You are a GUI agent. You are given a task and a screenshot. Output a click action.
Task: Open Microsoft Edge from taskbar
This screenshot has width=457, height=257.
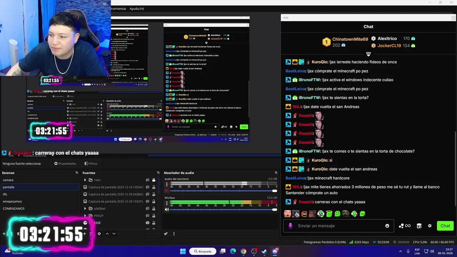[233, 251]
